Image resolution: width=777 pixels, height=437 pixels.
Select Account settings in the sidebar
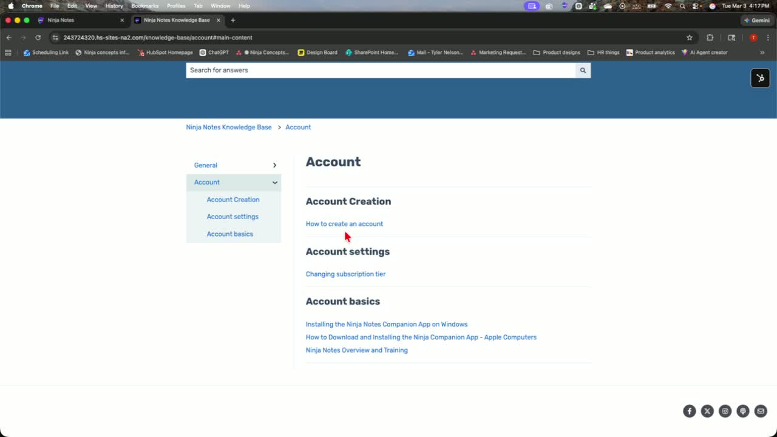(232, 217)
